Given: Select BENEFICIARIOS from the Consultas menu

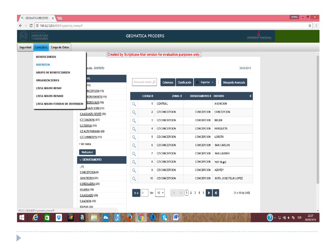Looking at the screenshot, I should (x=46, y=57).
